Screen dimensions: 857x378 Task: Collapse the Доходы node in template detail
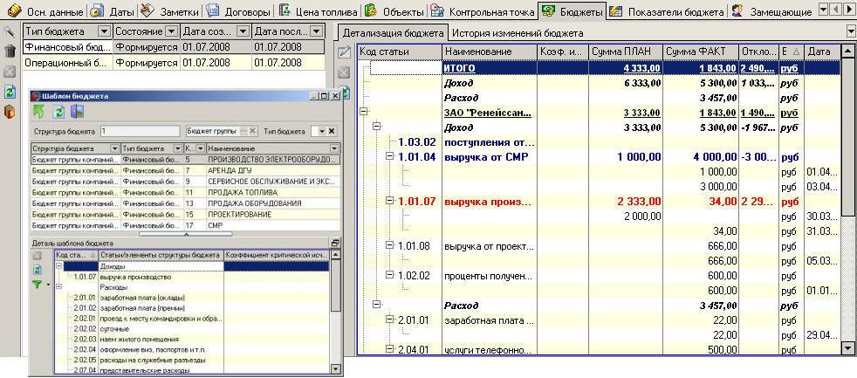[x=58, y=266]
